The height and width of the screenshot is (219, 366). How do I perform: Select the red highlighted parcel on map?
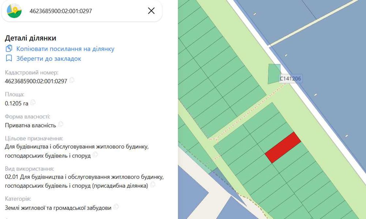[x=283, y=147]
